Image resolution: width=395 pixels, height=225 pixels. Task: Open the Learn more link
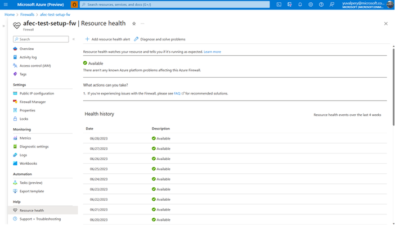pyautogui.click(x=212, y=52)
